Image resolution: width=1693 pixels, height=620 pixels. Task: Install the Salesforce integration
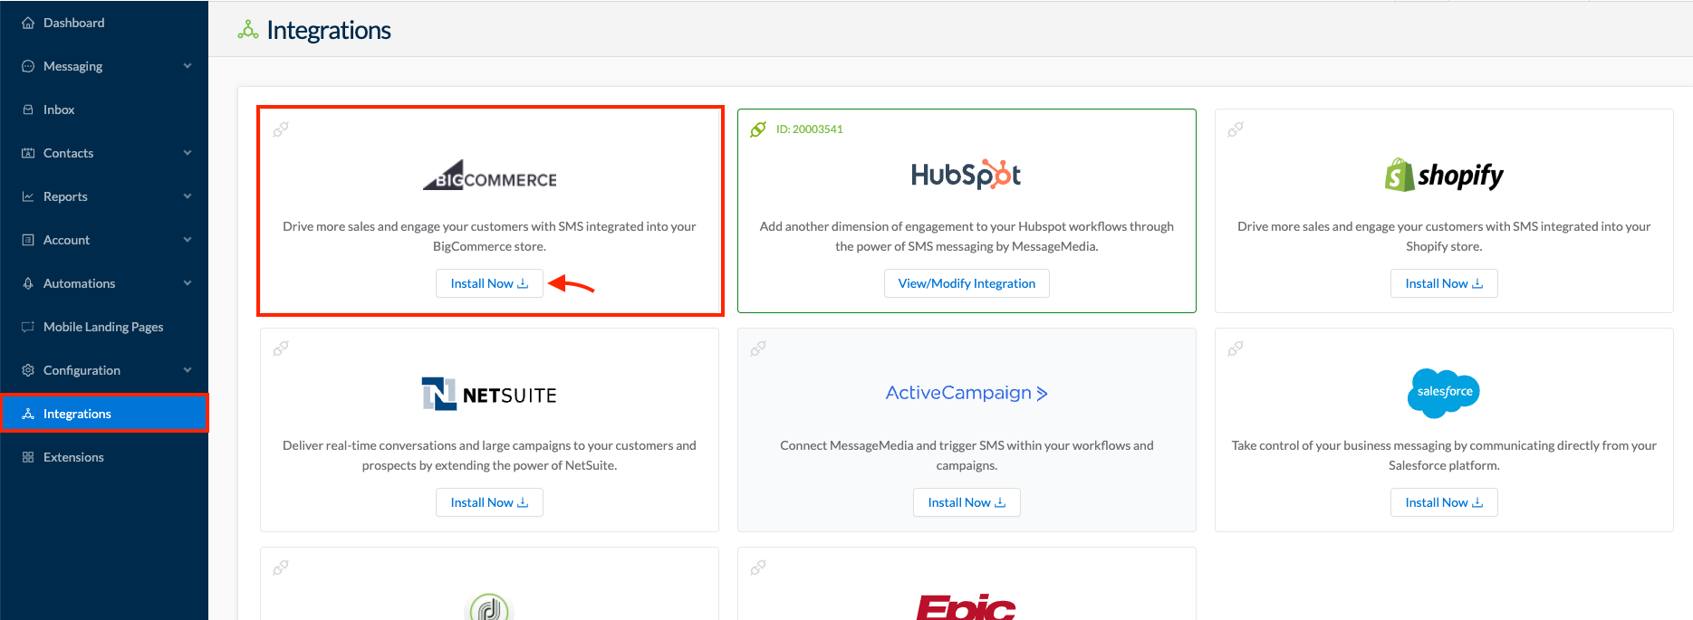tap(1444, 502)
